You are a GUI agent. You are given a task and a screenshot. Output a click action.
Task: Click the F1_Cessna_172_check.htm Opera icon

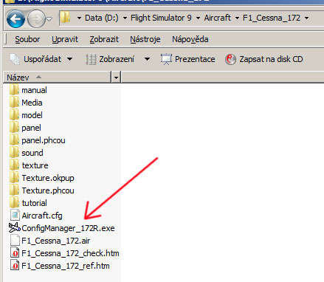pos(15,253)
